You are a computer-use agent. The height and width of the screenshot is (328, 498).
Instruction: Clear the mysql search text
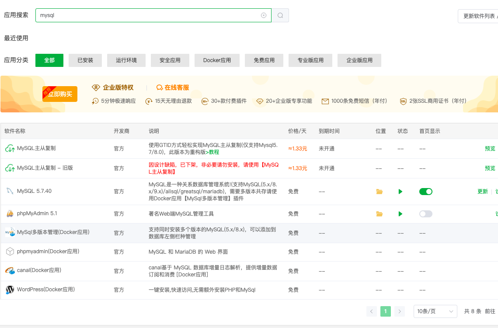tap(264, 15)
